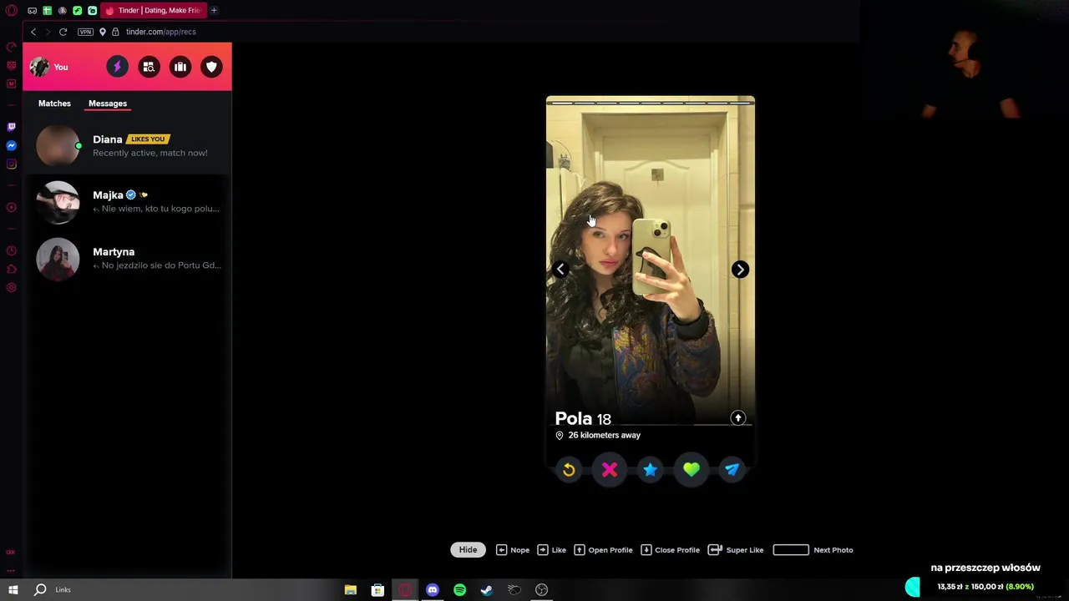Open the Twitch sidebar icon
Viewport: 1069px width, 601px height.
pyautogui.click(x=11, y=127)
